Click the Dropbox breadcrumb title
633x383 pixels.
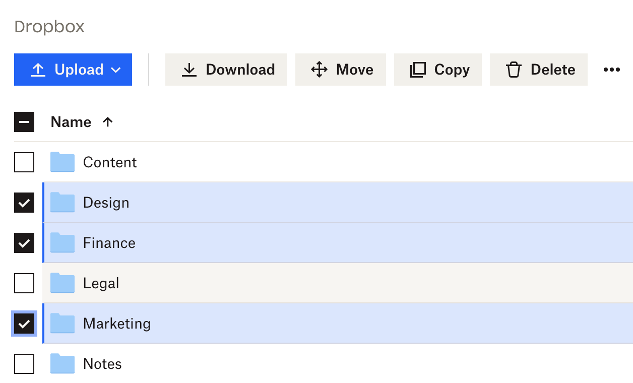point(49,27)
